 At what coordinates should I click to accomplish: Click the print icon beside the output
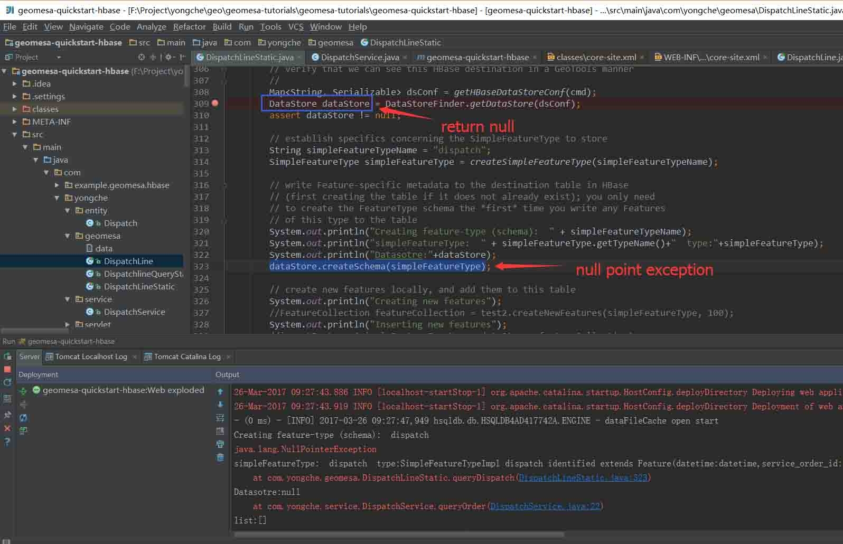click(220, 444)
